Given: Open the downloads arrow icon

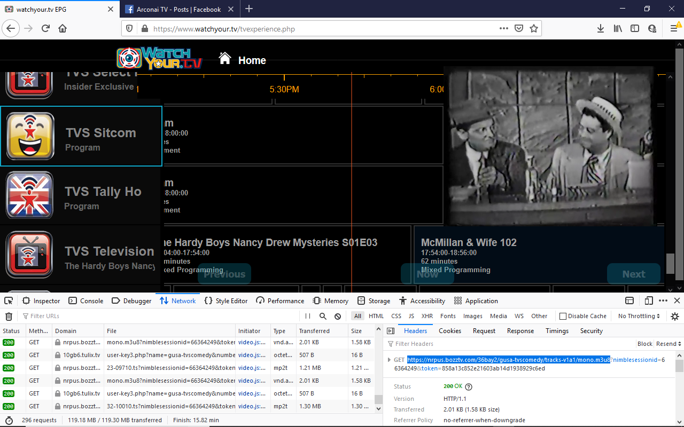Looking at the screenshot, I should pos(600,28).
